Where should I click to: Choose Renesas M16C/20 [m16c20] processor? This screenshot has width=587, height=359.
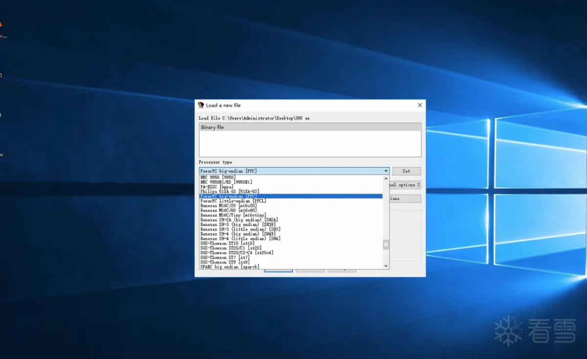291,206
